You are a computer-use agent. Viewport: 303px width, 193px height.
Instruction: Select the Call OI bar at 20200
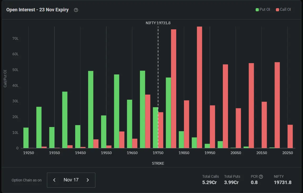pos(277,105)
